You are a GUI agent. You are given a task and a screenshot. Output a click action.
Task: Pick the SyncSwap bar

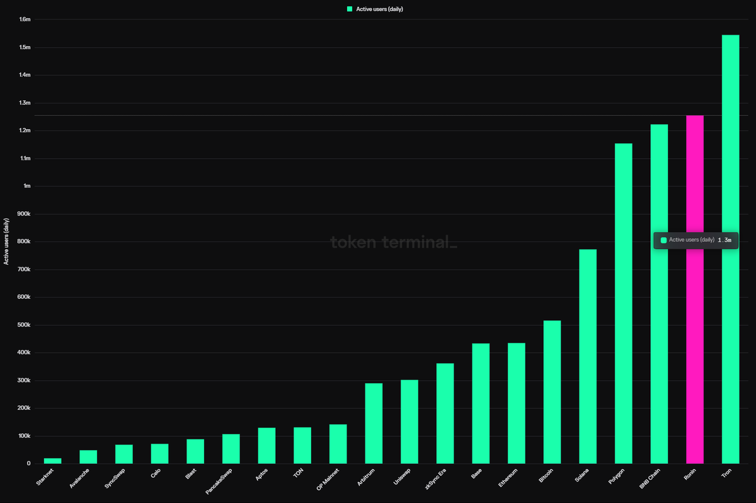(124, 454)
